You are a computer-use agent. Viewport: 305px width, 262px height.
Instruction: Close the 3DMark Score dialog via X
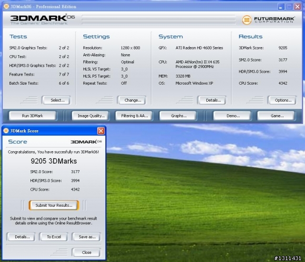(101, 131)
